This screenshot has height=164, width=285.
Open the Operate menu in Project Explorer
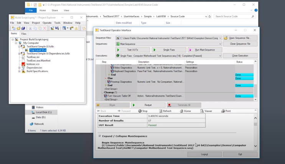click(x=47, y=23)
